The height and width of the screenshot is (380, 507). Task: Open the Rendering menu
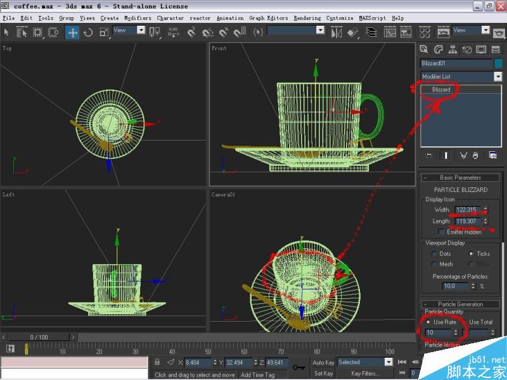(x=307, y=18)
